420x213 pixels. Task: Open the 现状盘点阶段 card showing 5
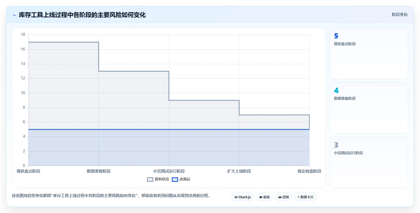click(x=369, y=54)
